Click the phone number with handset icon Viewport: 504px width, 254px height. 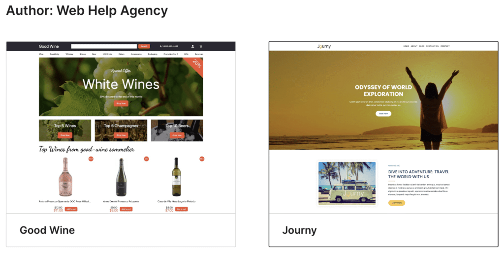click(169, 46)
